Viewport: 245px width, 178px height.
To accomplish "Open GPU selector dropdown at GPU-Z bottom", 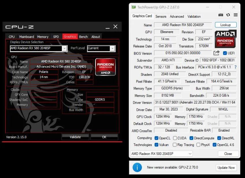I will [x=162, y=154].
